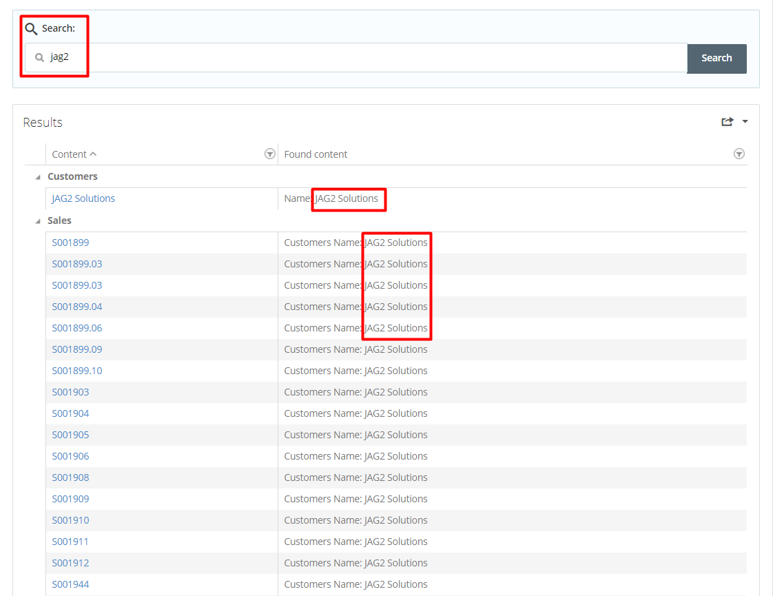Viewport: 773px width, 596px height.
Task: Open sale S001899.09
Action: (x=77, y=349)
